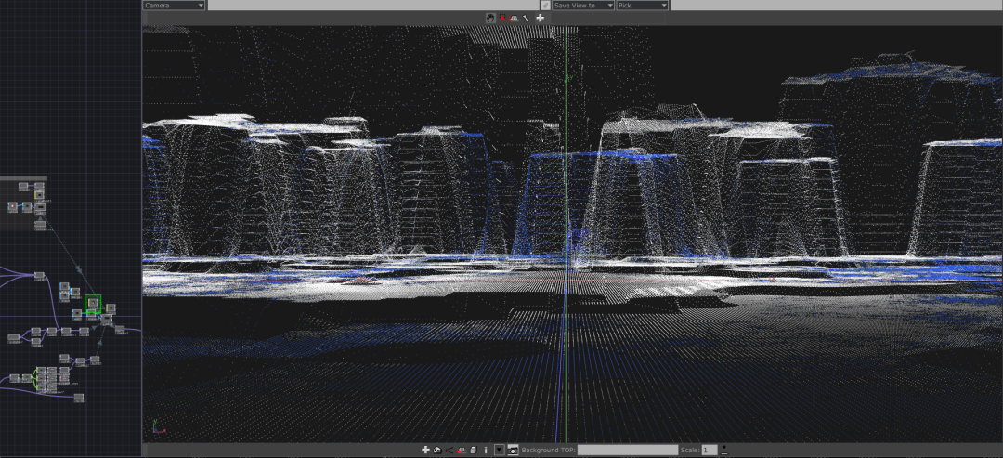
Task: Select the red cursor icon in top toolbar
Action: 502,18
